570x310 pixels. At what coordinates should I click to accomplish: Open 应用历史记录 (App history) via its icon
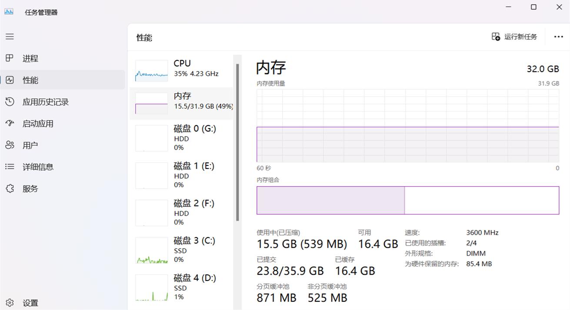(10, 102)
